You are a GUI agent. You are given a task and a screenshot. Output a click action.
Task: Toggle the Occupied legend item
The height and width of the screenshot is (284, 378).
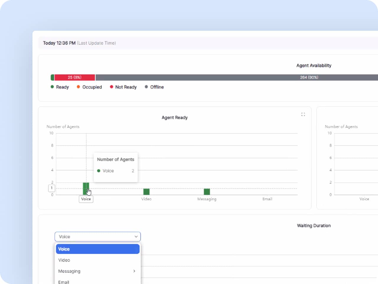(x=89, y=87)
